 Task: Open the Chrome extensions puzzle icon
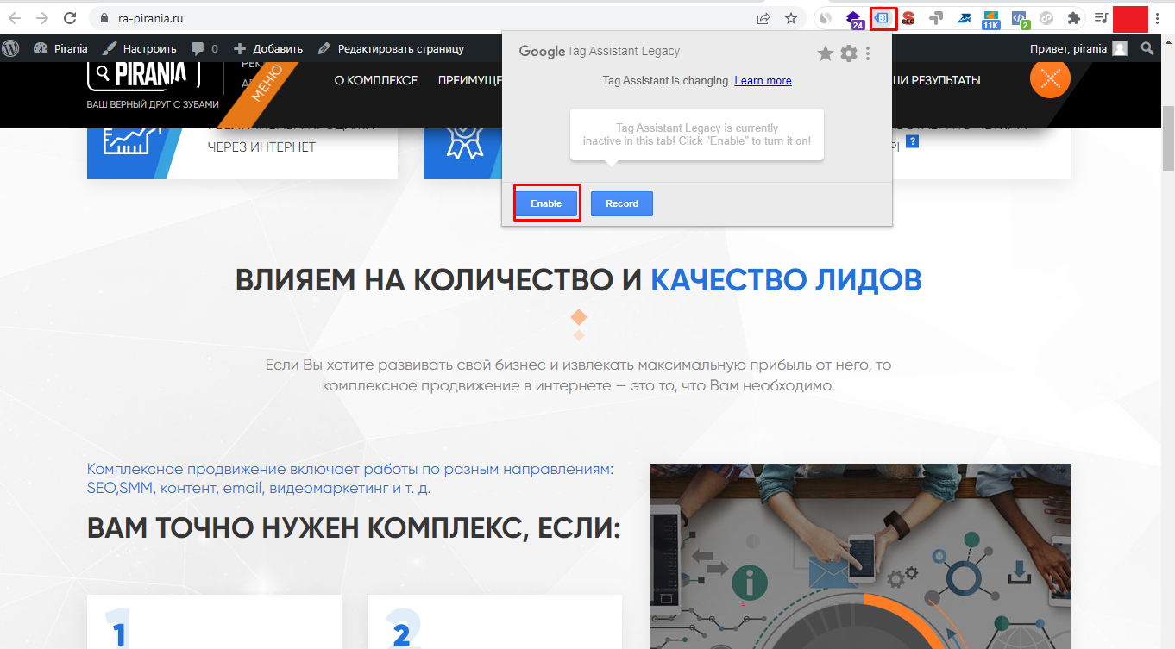[x=1073, y=18]
